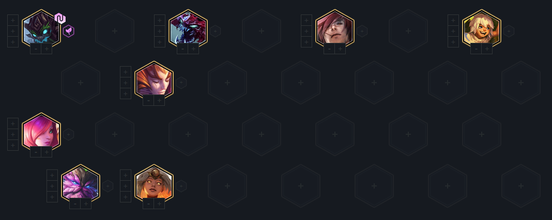
Task: Add middle item slot for orange-haired champion
Action: coord(125,83)
